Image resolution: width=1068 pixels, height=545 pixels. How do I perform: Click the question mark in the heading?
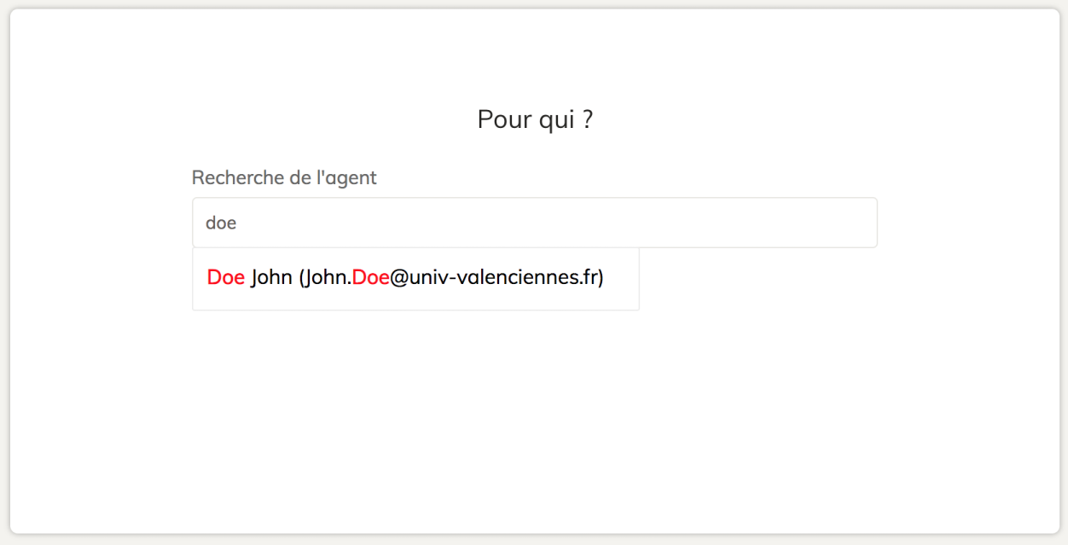pyautogui.click(x=587, y=119)
